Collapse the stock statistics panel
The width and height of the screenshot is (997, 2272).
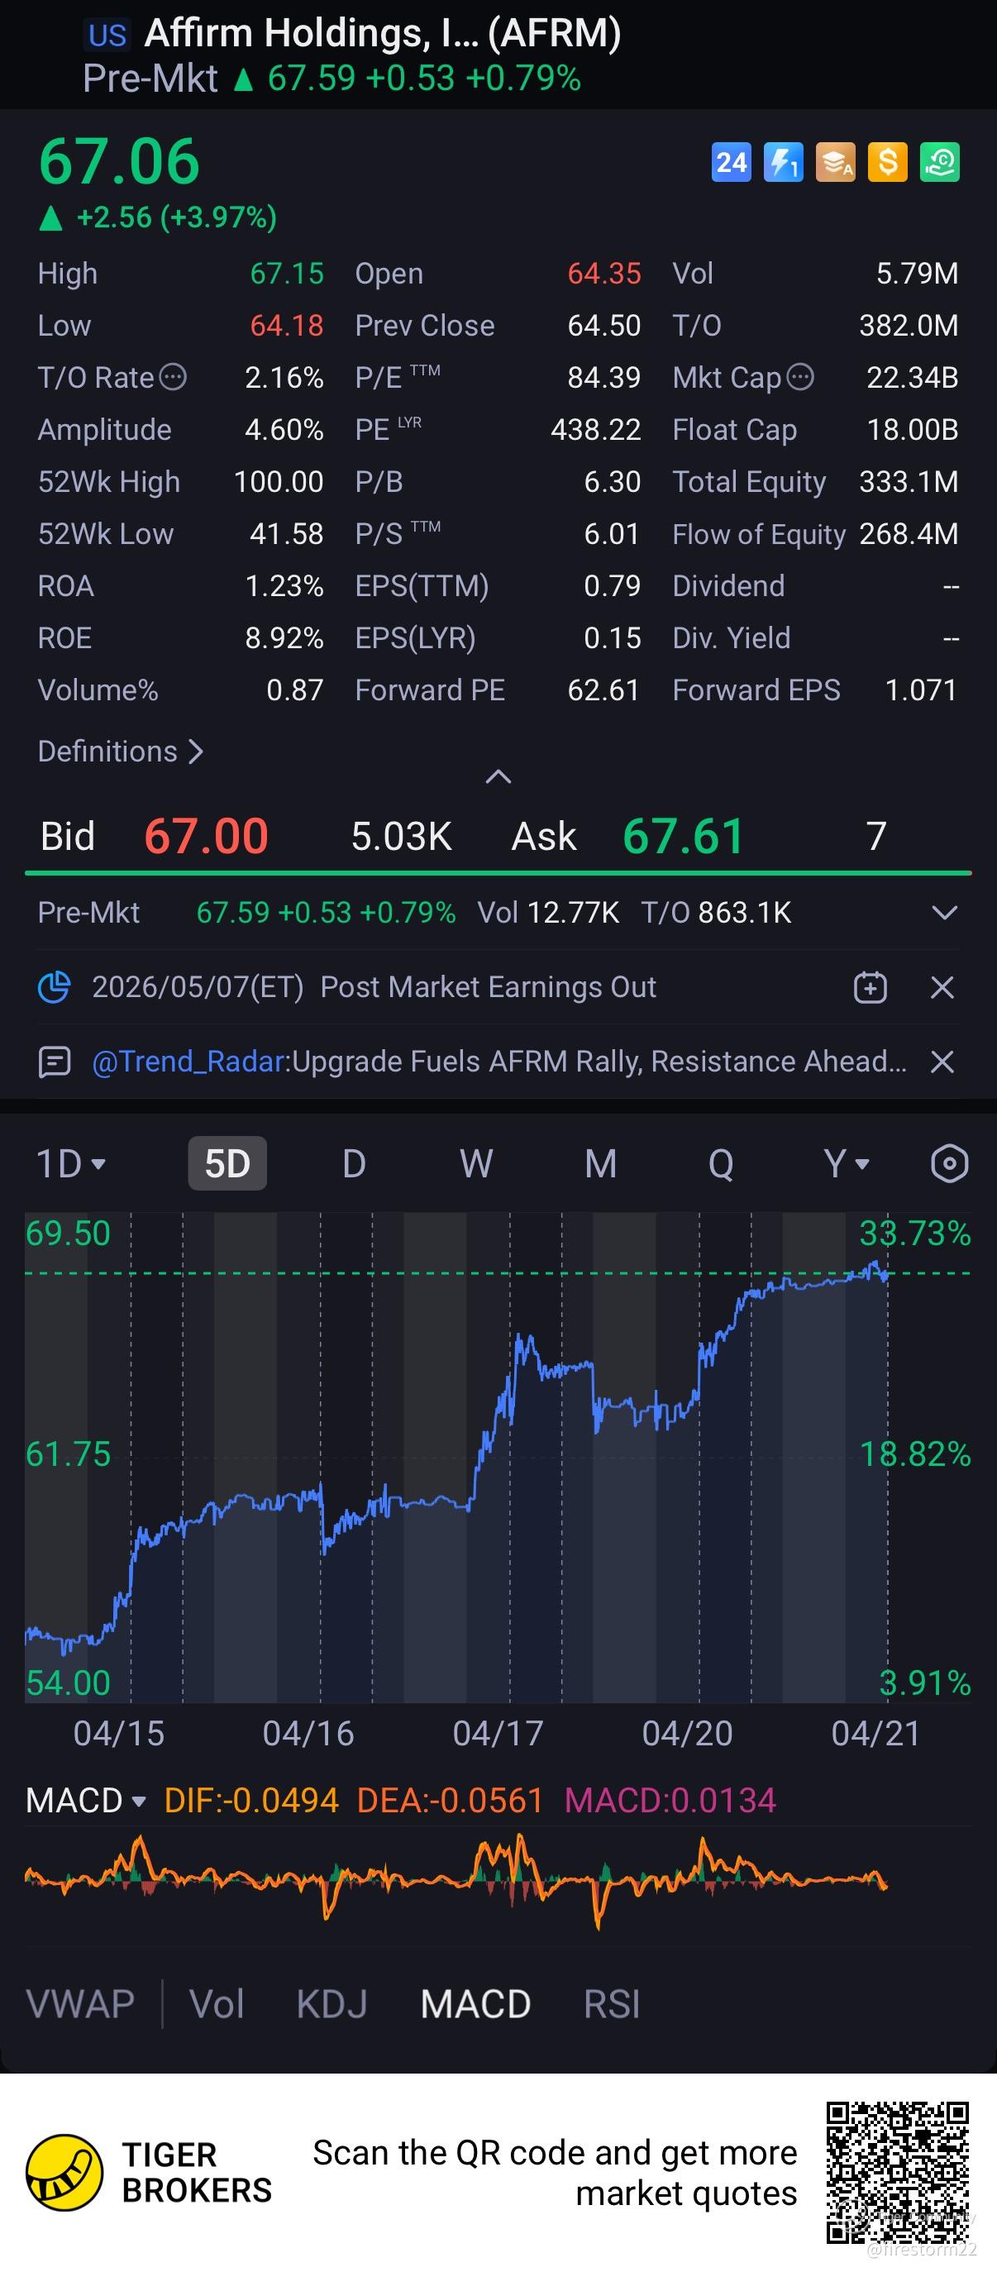tap(498, 776)
